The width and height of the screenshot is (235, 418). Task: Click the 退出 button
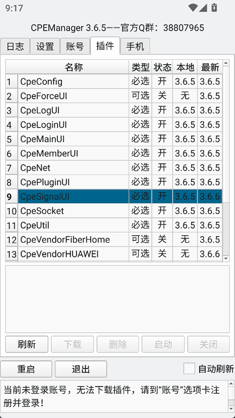(81, 369)
